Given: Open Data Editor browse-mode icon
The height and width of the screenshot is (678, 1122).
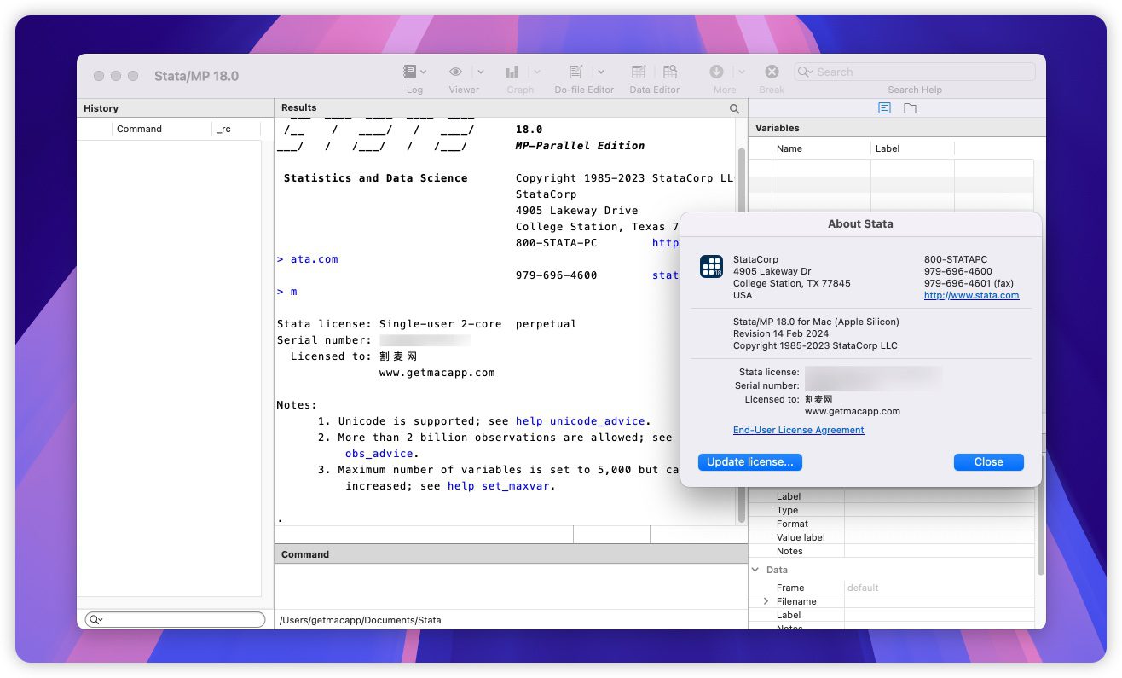Looking at the screenshot, I should pyautogui.click(x=671, y=72).
